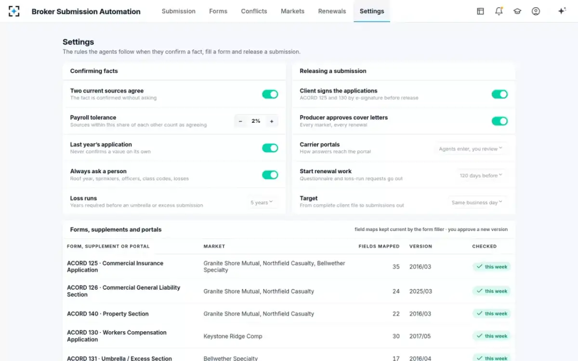Open Target Same business day dropdown
Viewport: 578px width, 361px height.
click(477, 202)
